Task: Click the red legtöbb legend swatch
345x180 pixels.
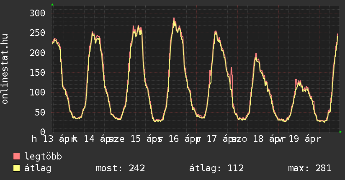Action: pos(17,157)
